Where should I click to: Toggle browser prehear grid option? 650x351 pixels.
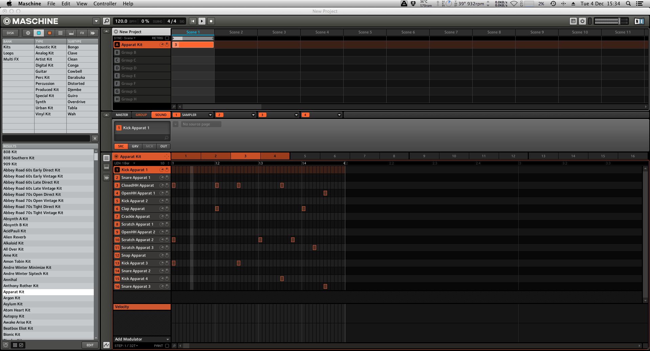coord(15,345)
